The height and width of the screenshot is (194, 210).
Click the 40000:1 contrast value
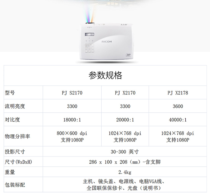(178, 120)
